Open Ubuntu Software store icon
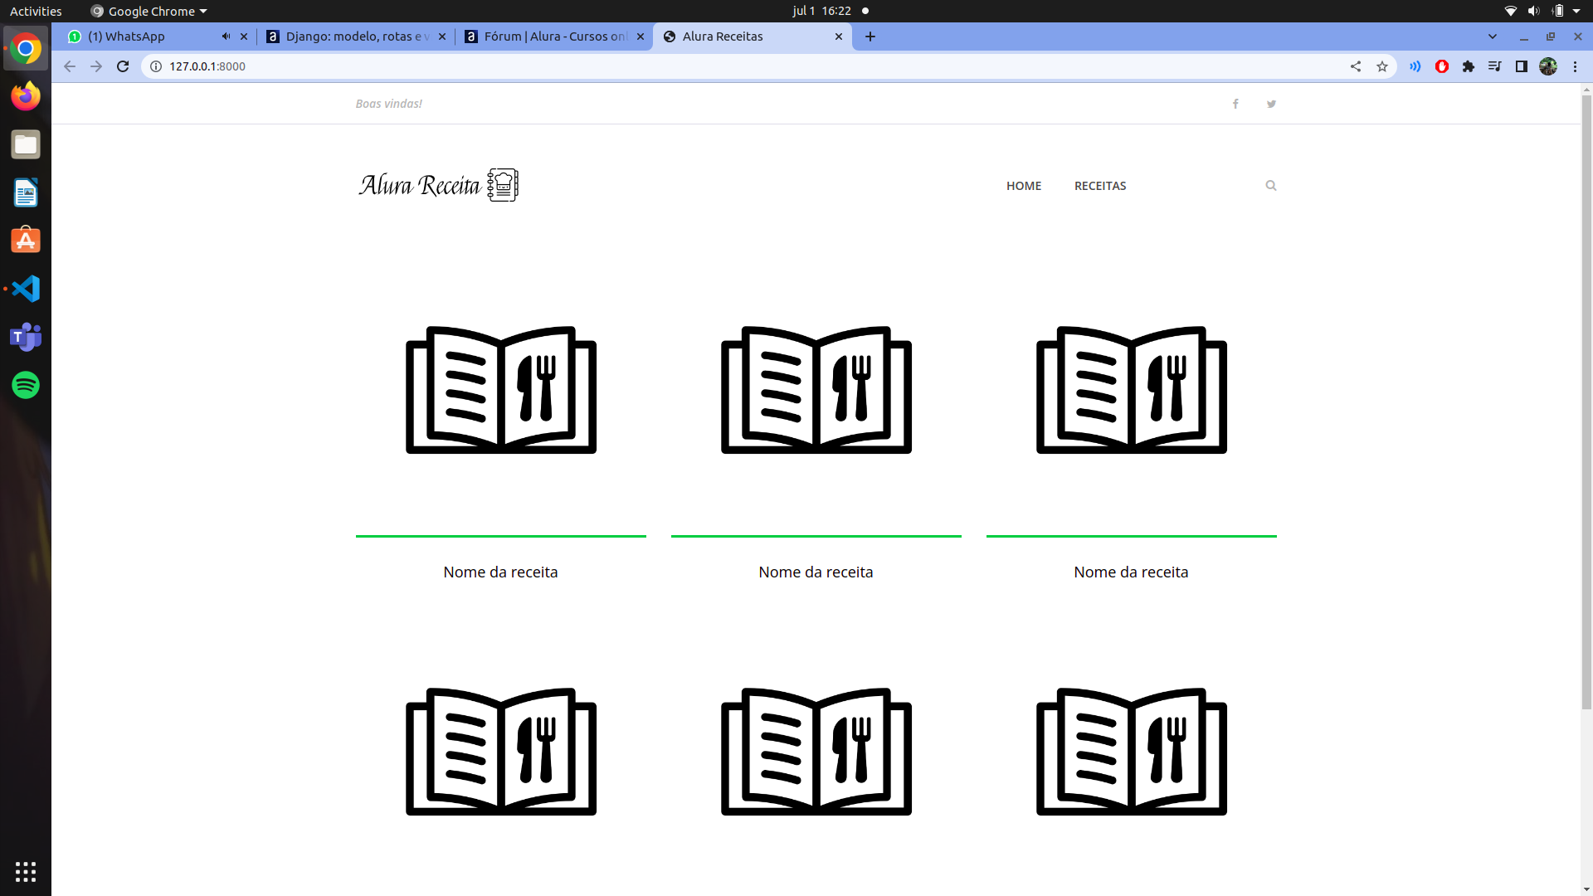 (x=26, y=241)
